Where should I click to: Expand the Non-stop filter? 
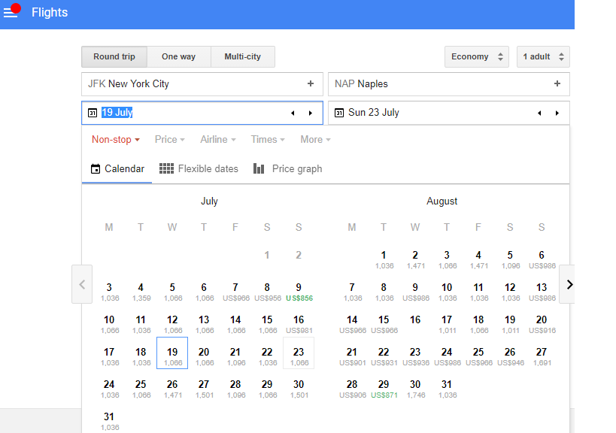point(115,140)
